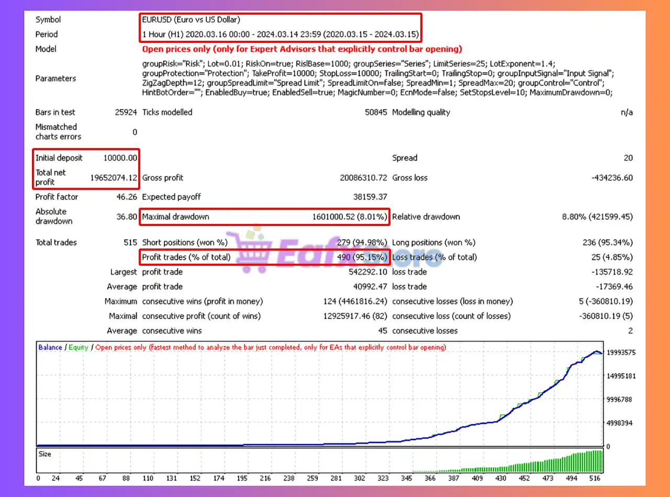Select the Parameters label
This screenshot has width=670, height=497.
pyautogui.click(x=55, y=78)
